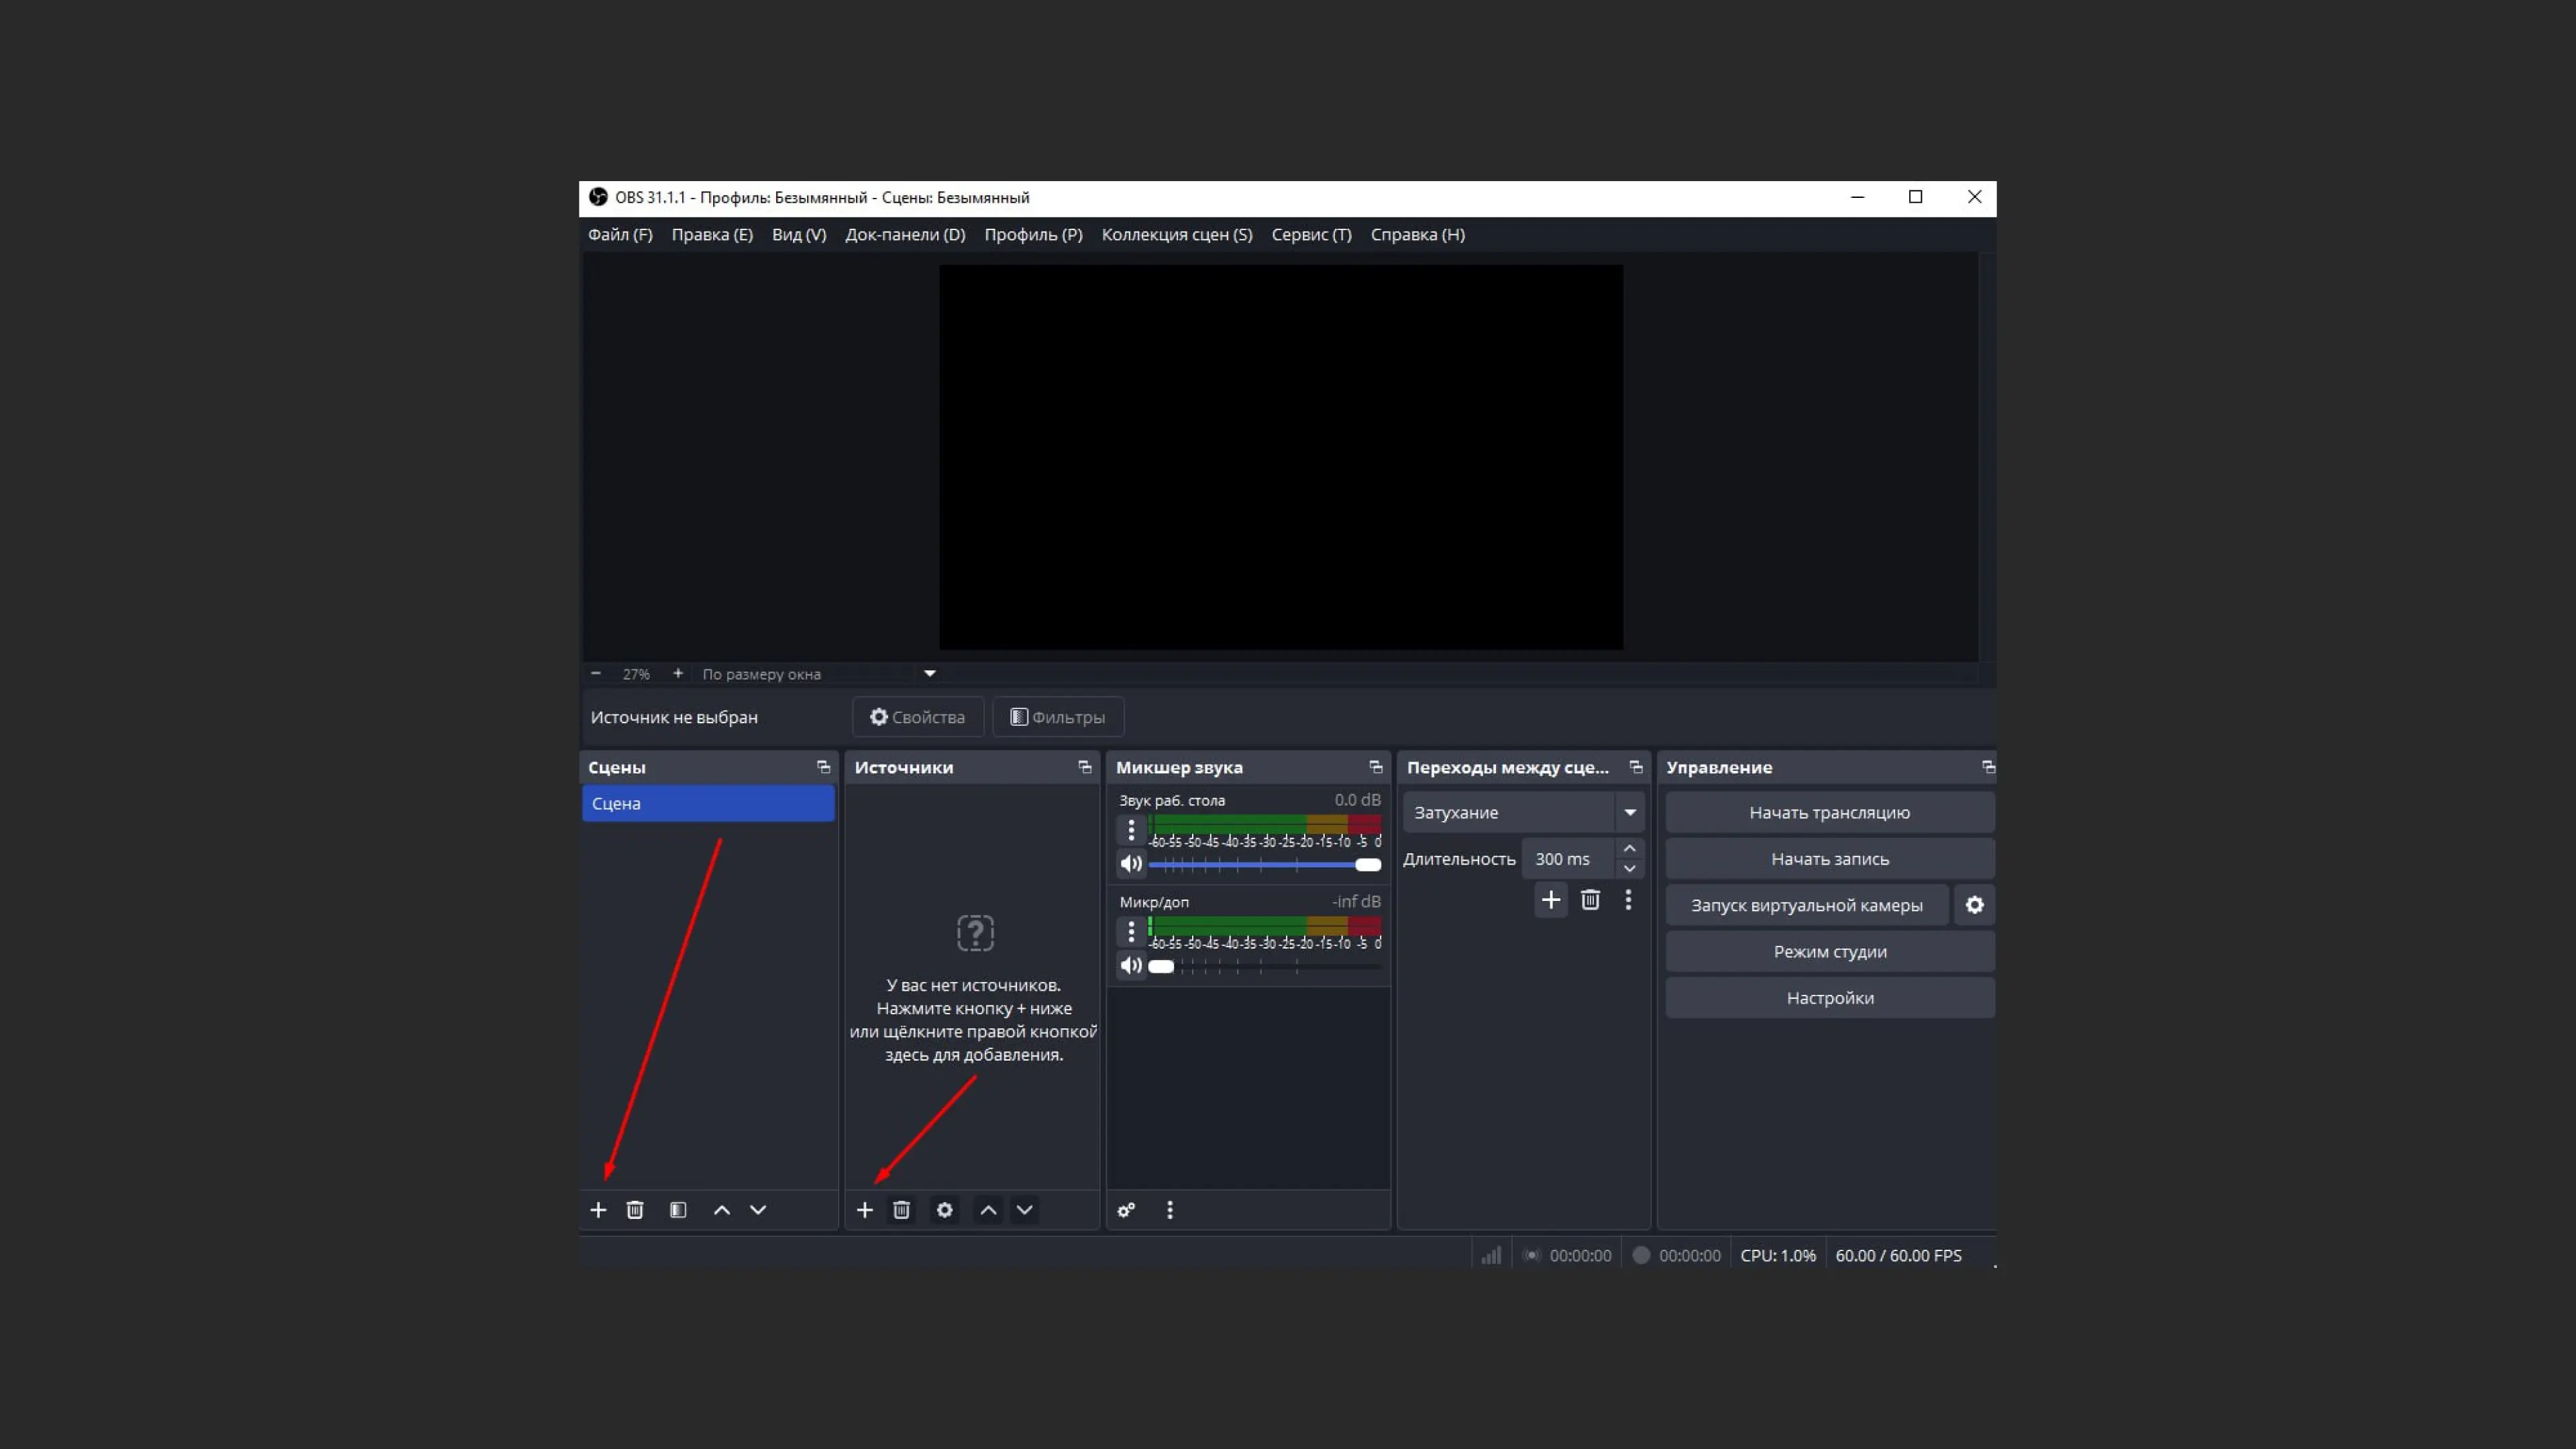Image resolution: width=2576 pixels, height=1449 pixels.
Task: Open advanced audio properties icon in mixer
Action: (1126, 1209)
